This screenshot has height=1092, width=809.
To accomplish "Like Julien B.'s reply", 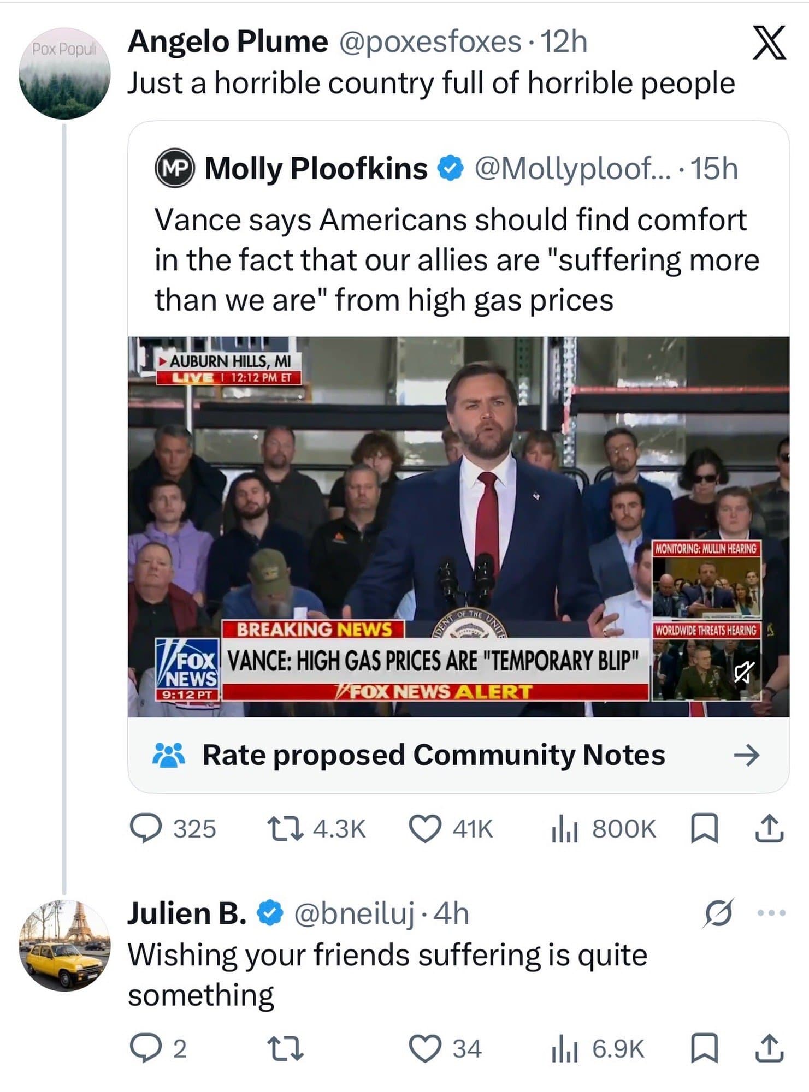I will (425, 1048).
